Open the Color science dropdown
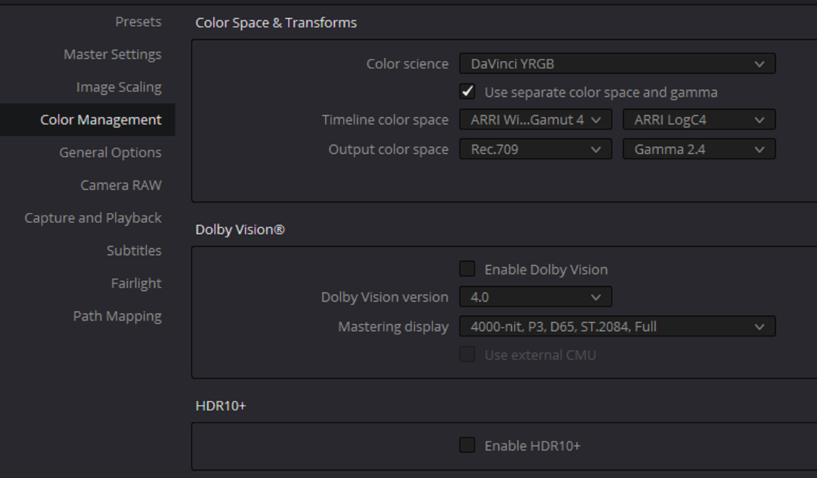The width and height of the screenshot is (817, 478). point(617,64)
